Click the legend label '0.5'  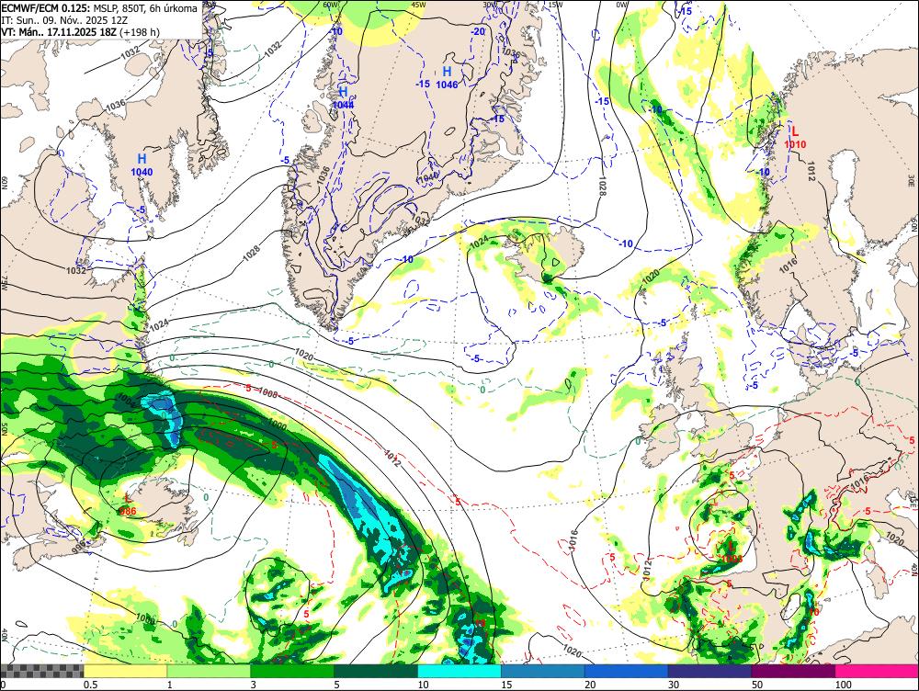point(90,685)
